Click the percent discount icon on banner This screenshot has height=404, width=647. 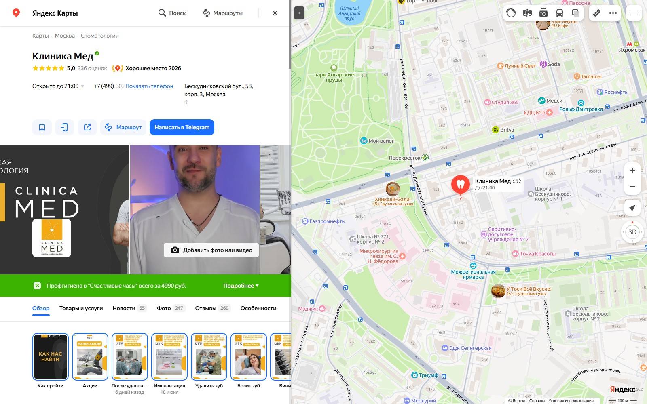click(37, 286)
